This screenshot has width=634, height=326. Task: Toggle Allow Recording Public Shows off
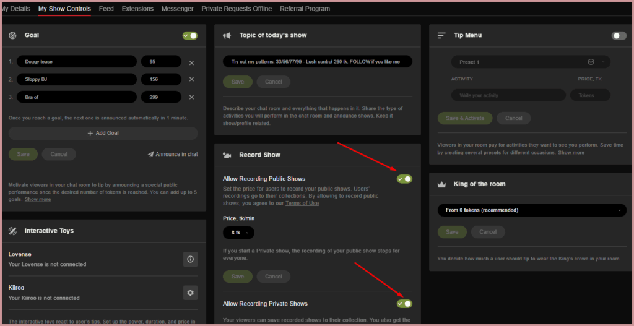click(404, 179)
